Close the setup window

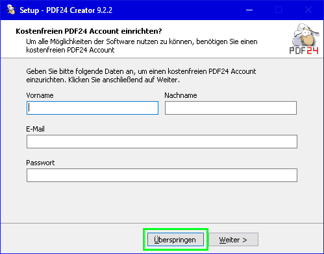pyautogui.click(x=308, y=10)
